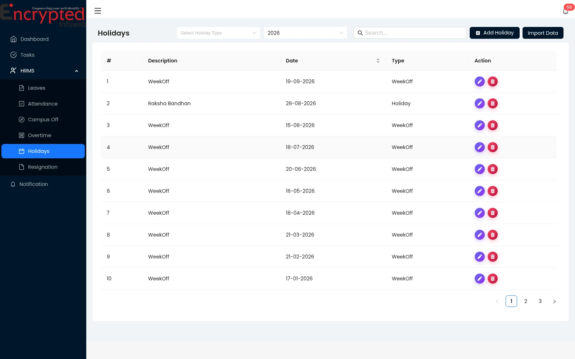Go to next page arrow

click(x=555, y=301)
